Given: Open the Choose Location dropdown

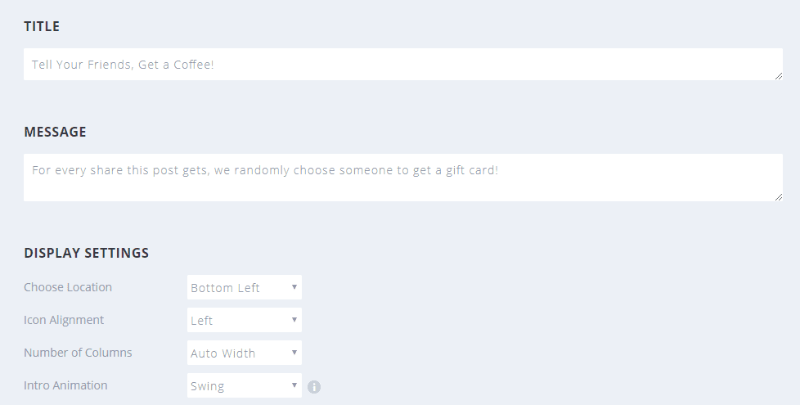Looking at the screenshot, I should coord(244,287).
